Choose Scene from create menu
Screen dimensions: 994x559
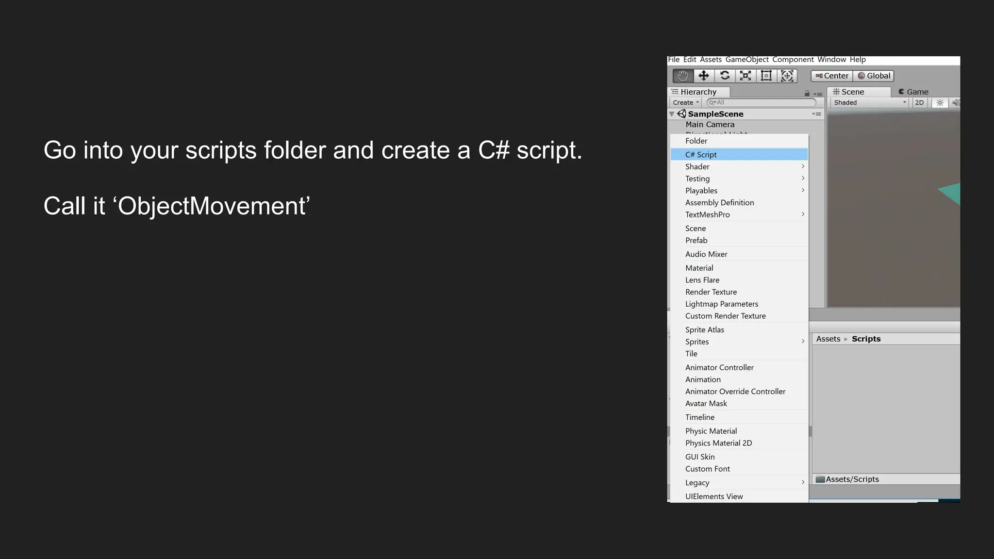coord(739,229)
